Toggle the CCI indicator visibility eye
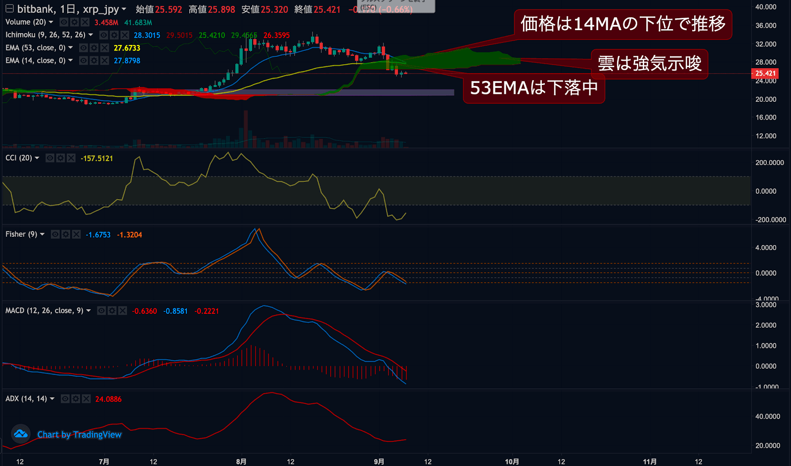Image resolution: width=791 pixels, height=466 pixels. pyautogui.click(x=50, y=158)
